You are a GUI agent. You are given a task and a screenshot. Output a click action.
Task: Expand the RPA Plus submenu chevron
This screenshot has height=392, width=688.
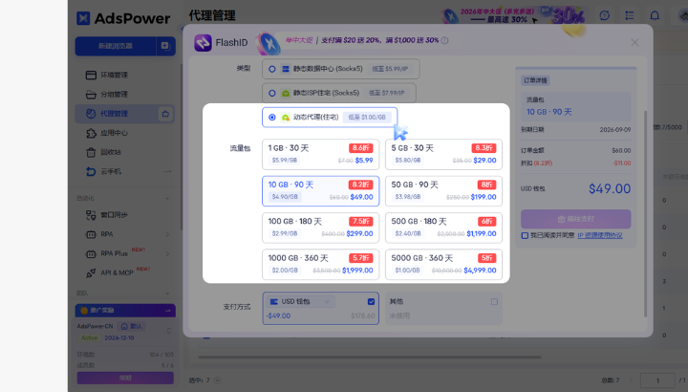tap(167, 253)
